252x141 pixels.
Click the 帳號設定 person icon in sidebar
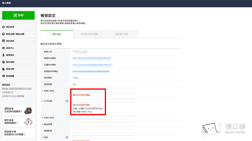(x=4, y=55)
